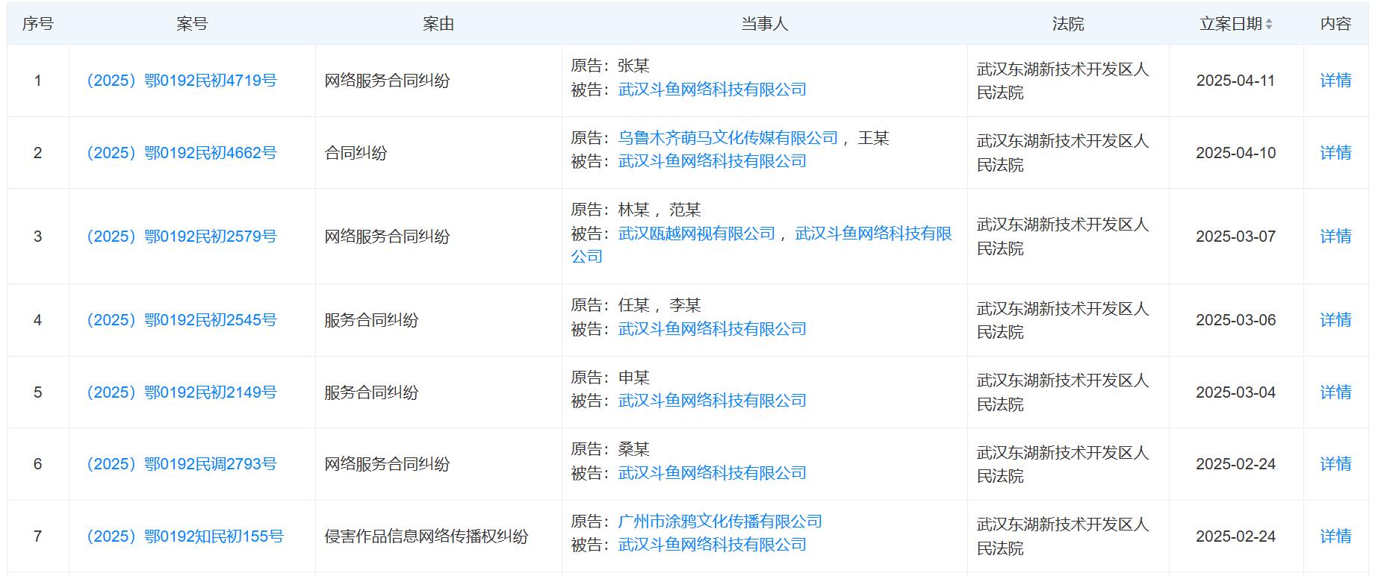The image size is (1381, 576).
Task: Open case (2025)鄂0192民初2149号
Action: tap(181, 392)
